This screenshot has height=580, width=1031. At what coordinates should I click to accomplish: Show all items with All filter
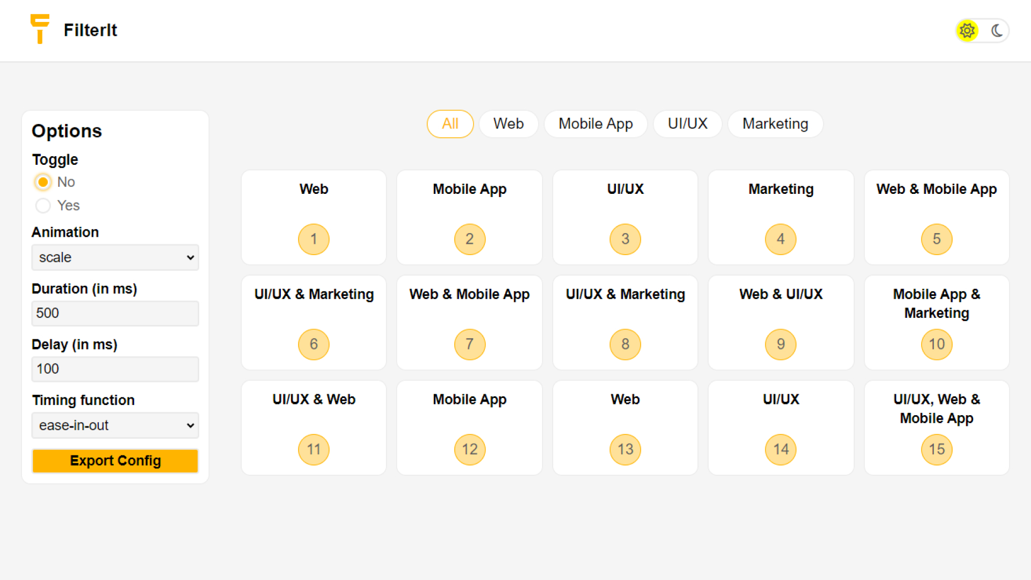(x=450, y=124)
